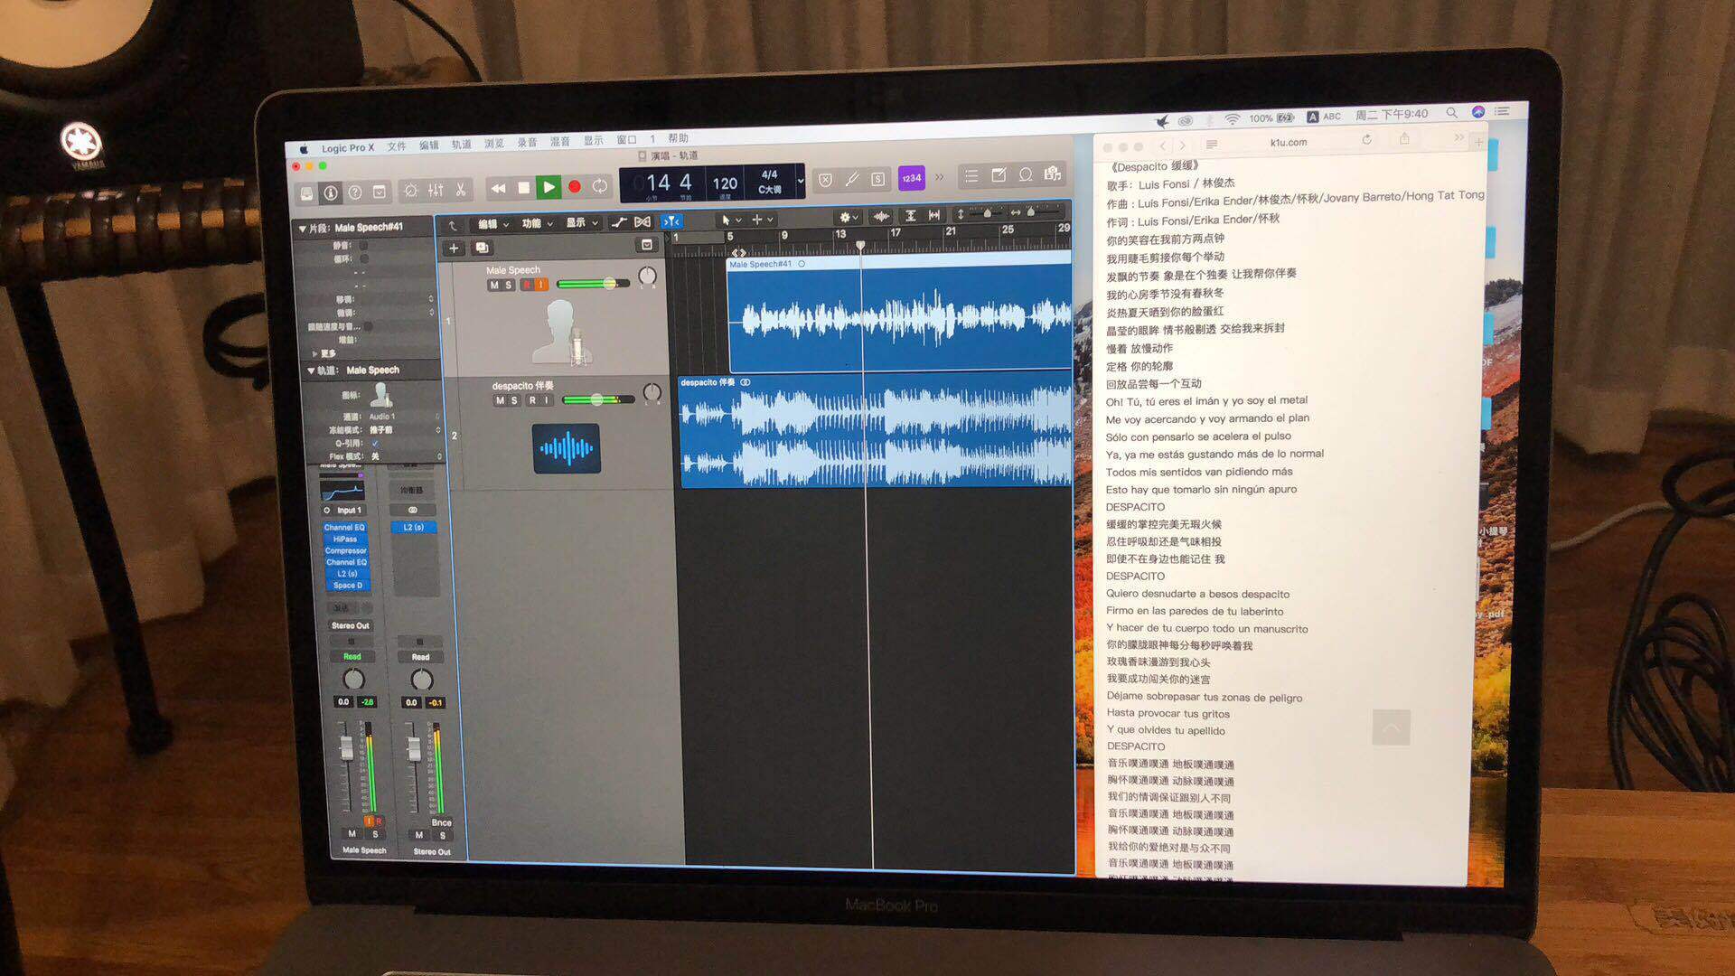The height and width of the screenshot is (976, 1735).
Task: Collapse the 片段 Male Speech#41 inspector section
Action: 302,229
